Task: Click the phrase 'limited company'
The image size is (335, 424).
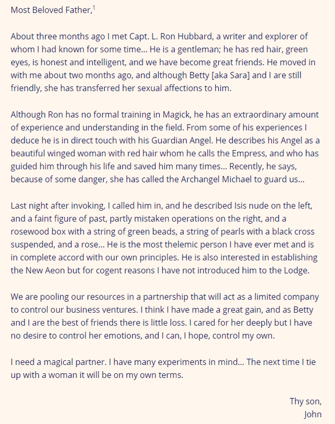Action: click(x=286, y=297)
